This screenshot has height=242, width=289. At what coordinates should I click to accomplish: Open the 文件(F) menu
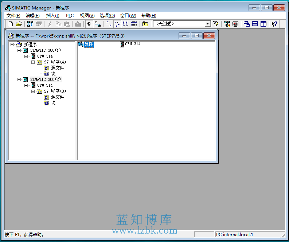(13, 16)
